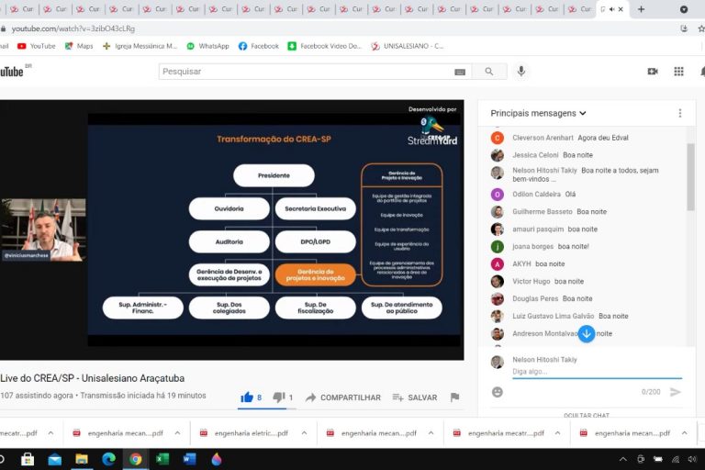705x470 pixels.
Task: Click the YouTube search magnifier button
Action: (x=489, y=72)
